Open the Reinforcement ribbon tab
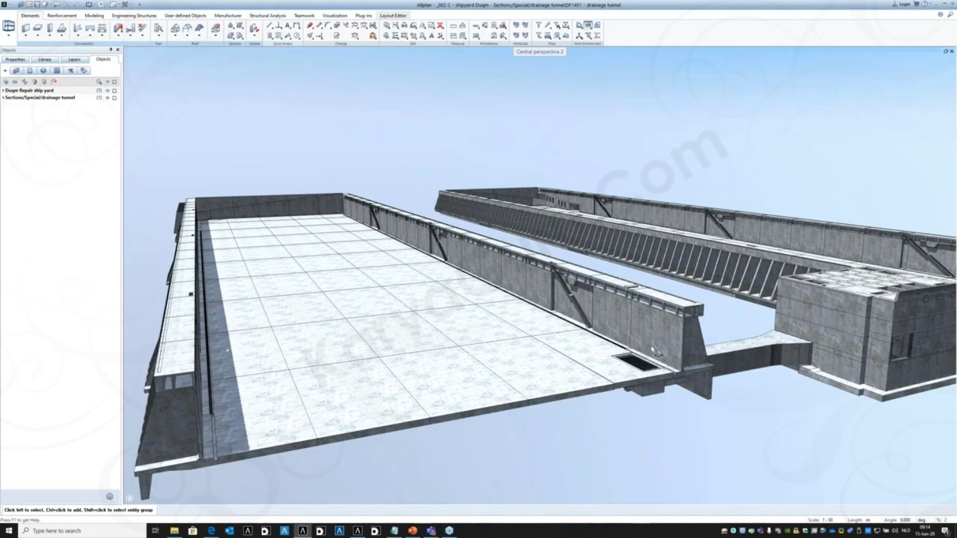This screenshot has height=538, width=957. click(x=62, y=16)
